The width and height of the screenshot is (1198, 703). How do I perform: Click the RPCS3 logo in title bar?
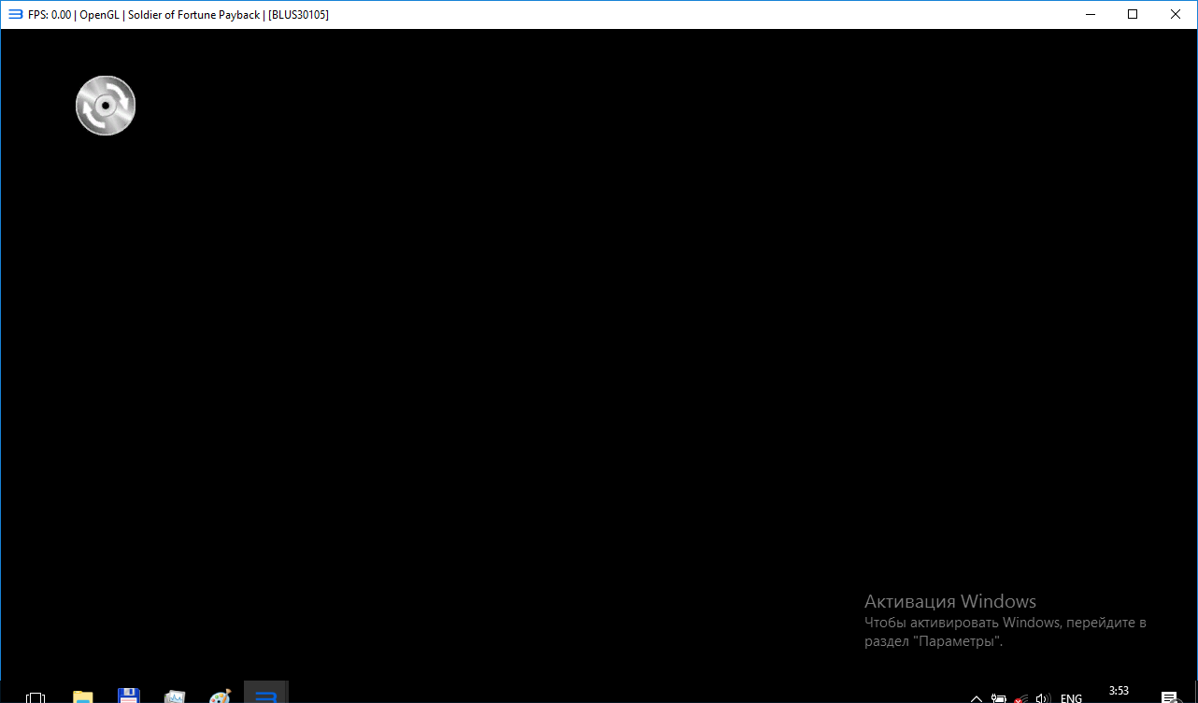pyautogui.click(x=15, y=14)
